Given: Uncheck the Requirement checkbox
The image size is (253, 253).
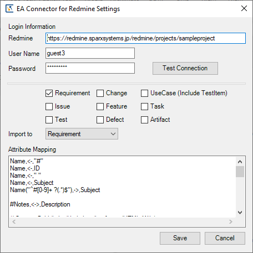Looking at the screenshot, I should point(49,93).
